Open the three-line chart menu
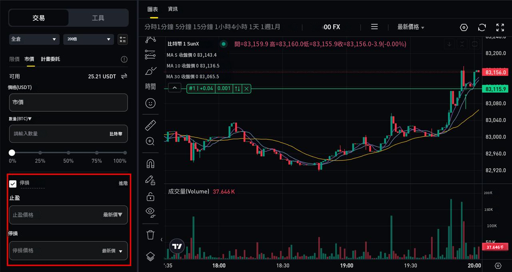 tap(374, 27)
